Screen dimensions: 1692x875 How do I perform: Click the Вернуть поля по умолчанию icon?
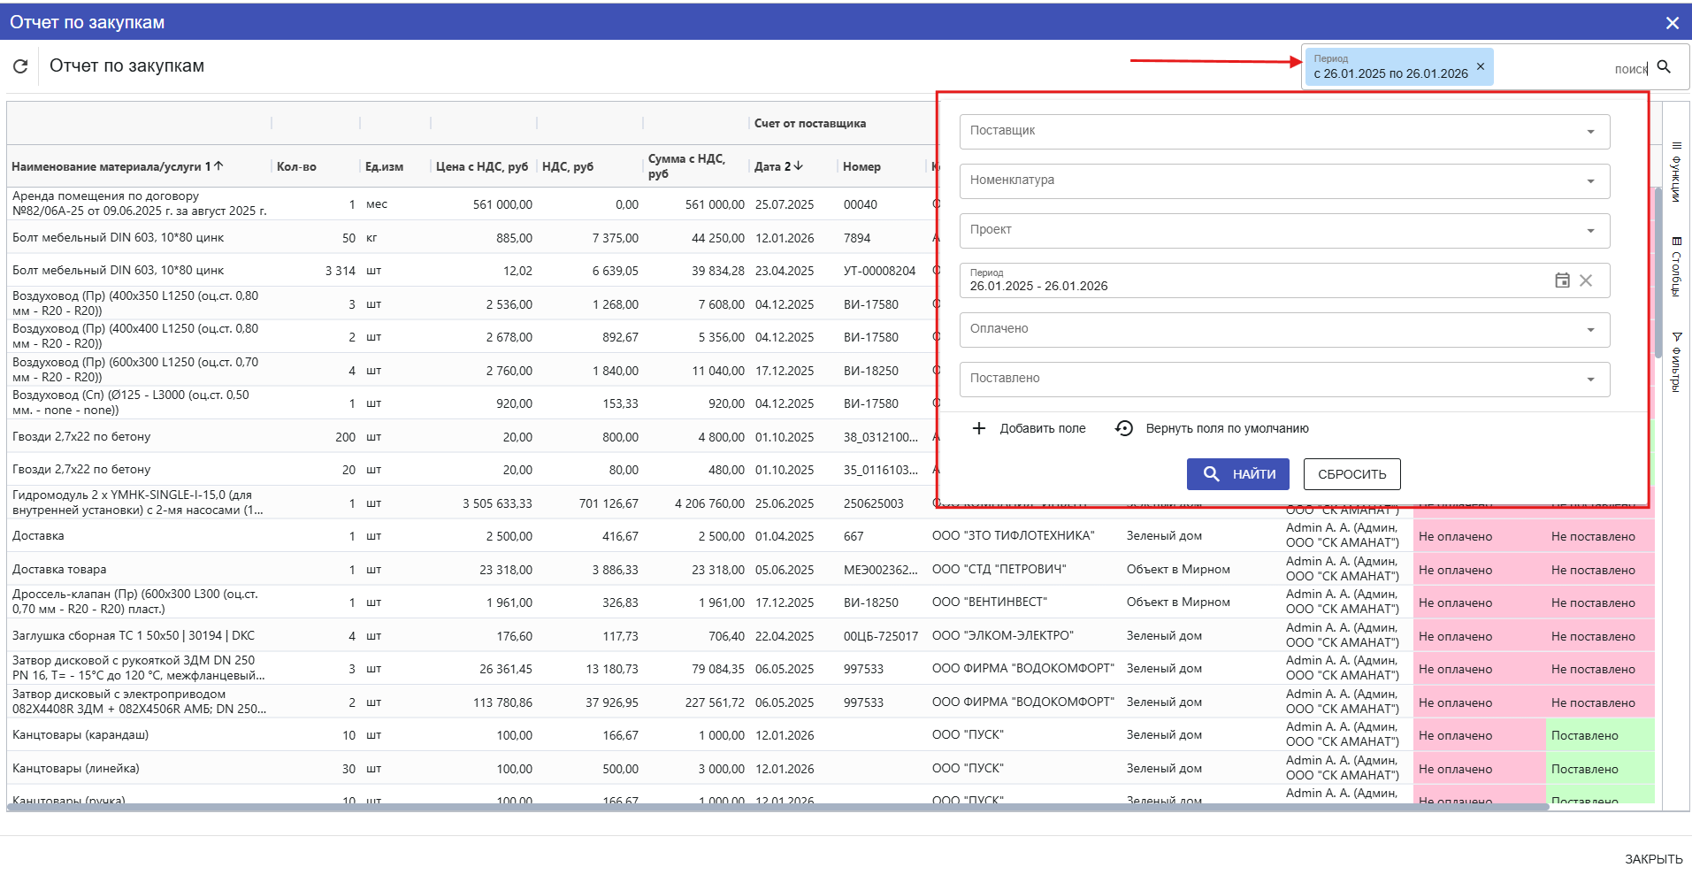coord(1124,428)
